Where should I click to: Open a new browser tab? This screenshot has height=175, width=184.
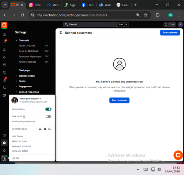click(135, 5)
